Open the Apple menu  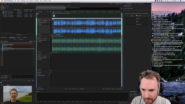[2, 1]
